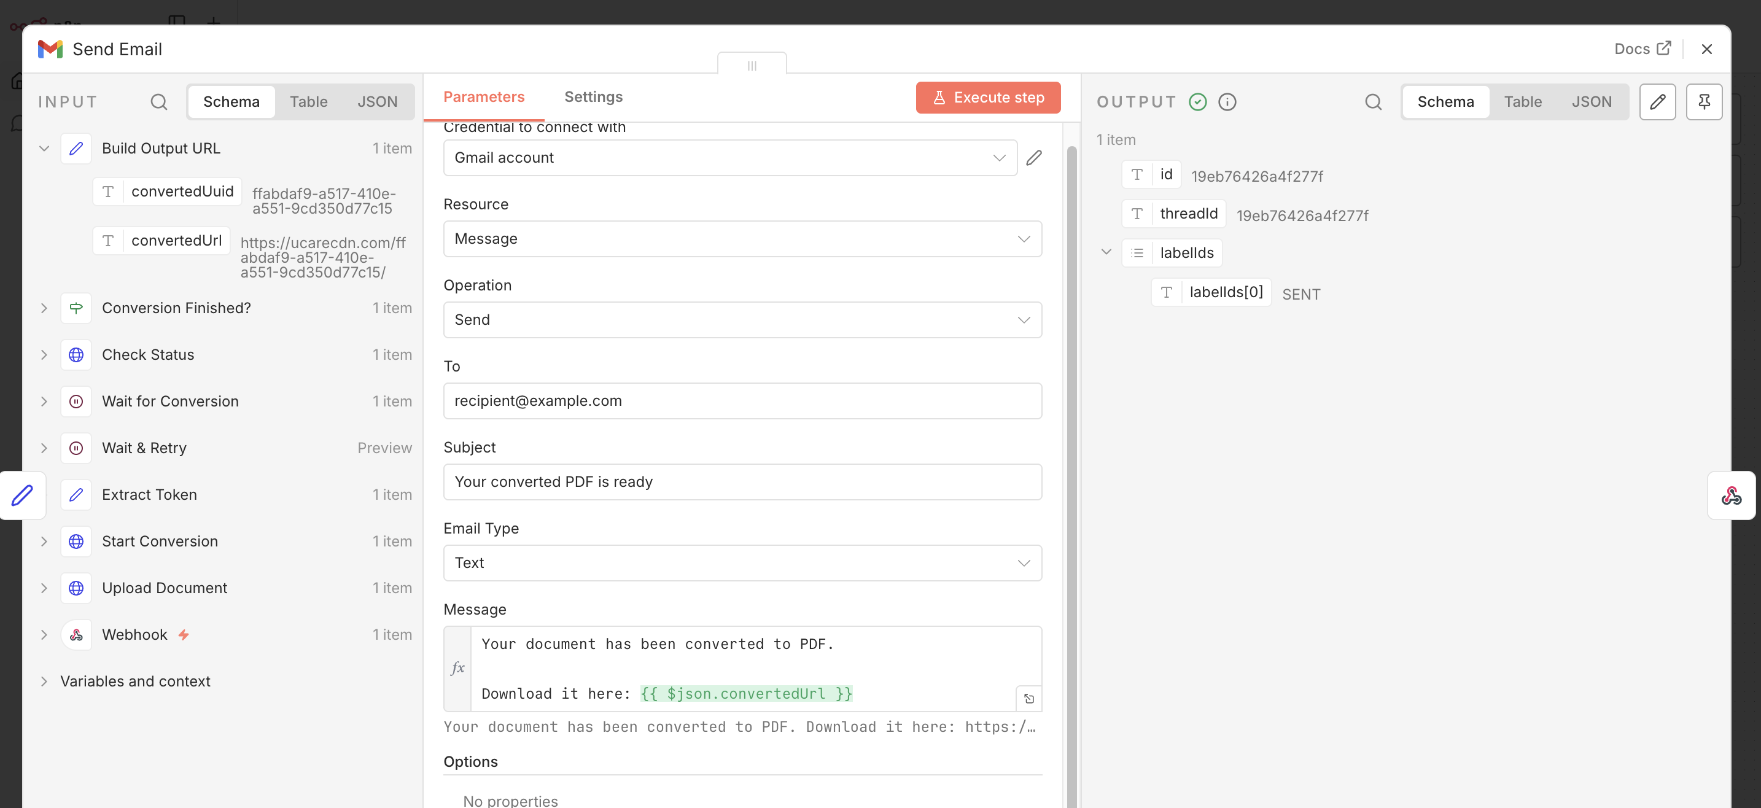
Task: Click the Subject input field
Action: pyautogui.click(x=742, y=482)
